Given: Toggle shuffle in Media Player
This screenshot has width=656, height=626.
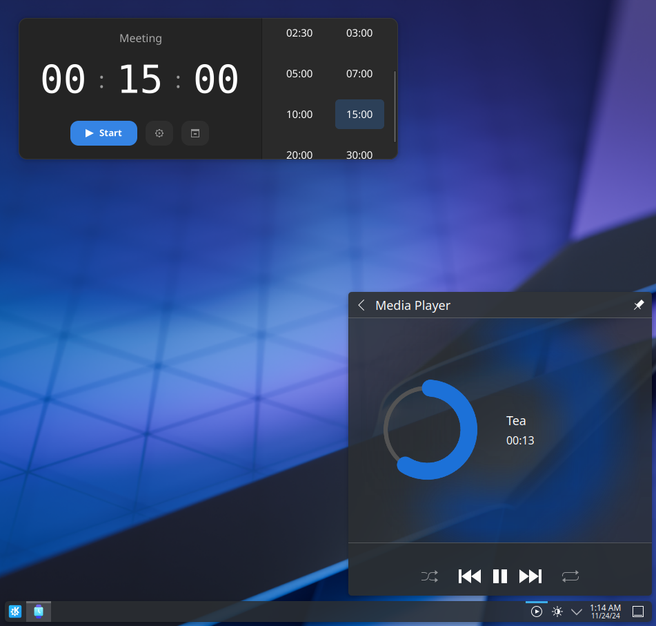Looking at the screenshot, I should (430, 576).
